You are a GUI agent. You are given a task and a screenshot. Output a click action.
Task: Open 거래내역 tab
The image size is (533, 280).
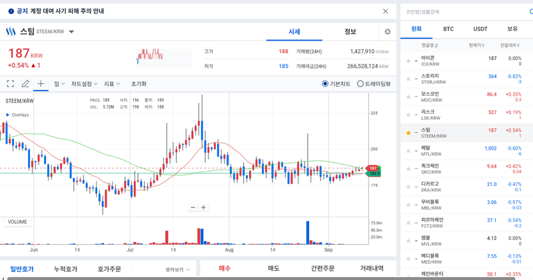tap(372, 269)
